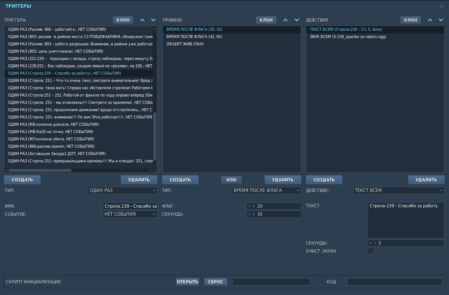Open rule ТИП dropdown ВРЕМЯ ПОСЛЕ ФЛАГА

coord(266,190)
